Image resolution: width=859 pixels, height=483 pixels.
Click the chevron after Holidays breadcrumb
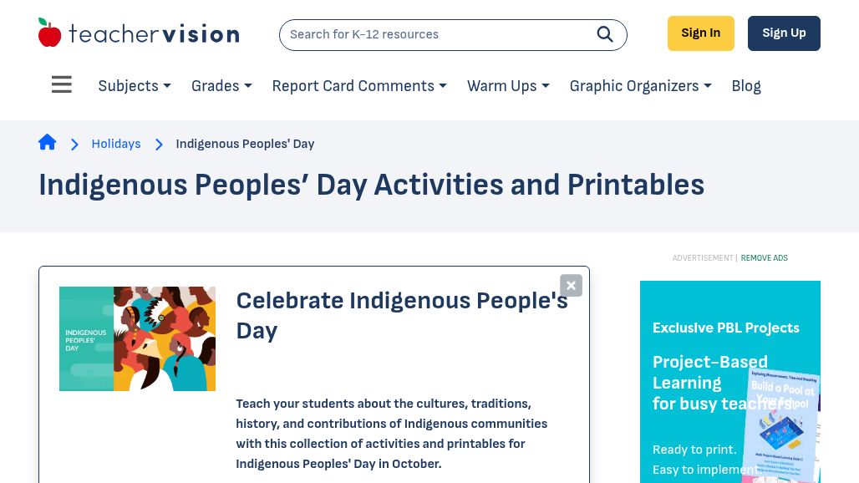pos(159,144)
